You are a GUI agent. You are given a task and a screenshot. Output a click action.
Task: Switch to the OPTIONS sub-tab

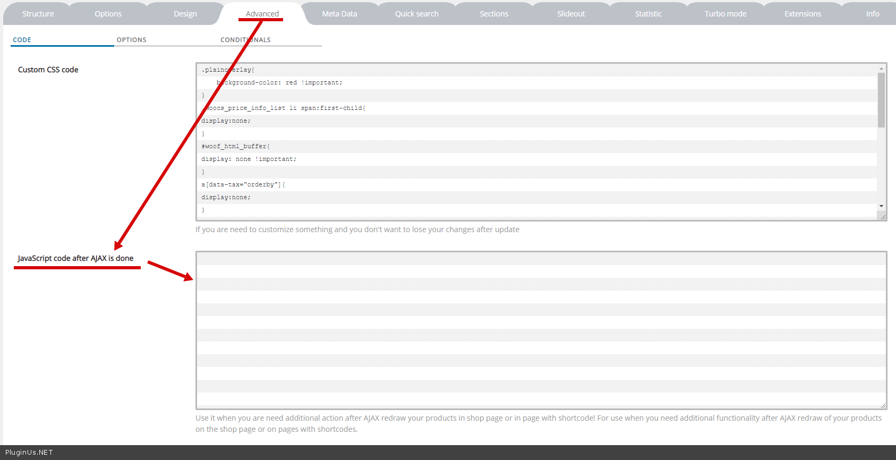[131, 40]
